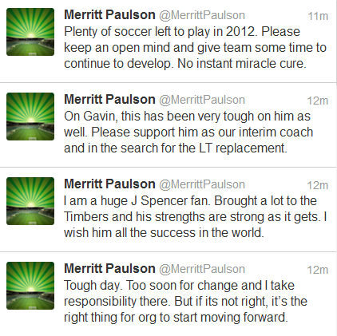Open 12m timestamp on Tough day tweet
The height and width of the screenshot is (336, 337).
pos(318,271)
